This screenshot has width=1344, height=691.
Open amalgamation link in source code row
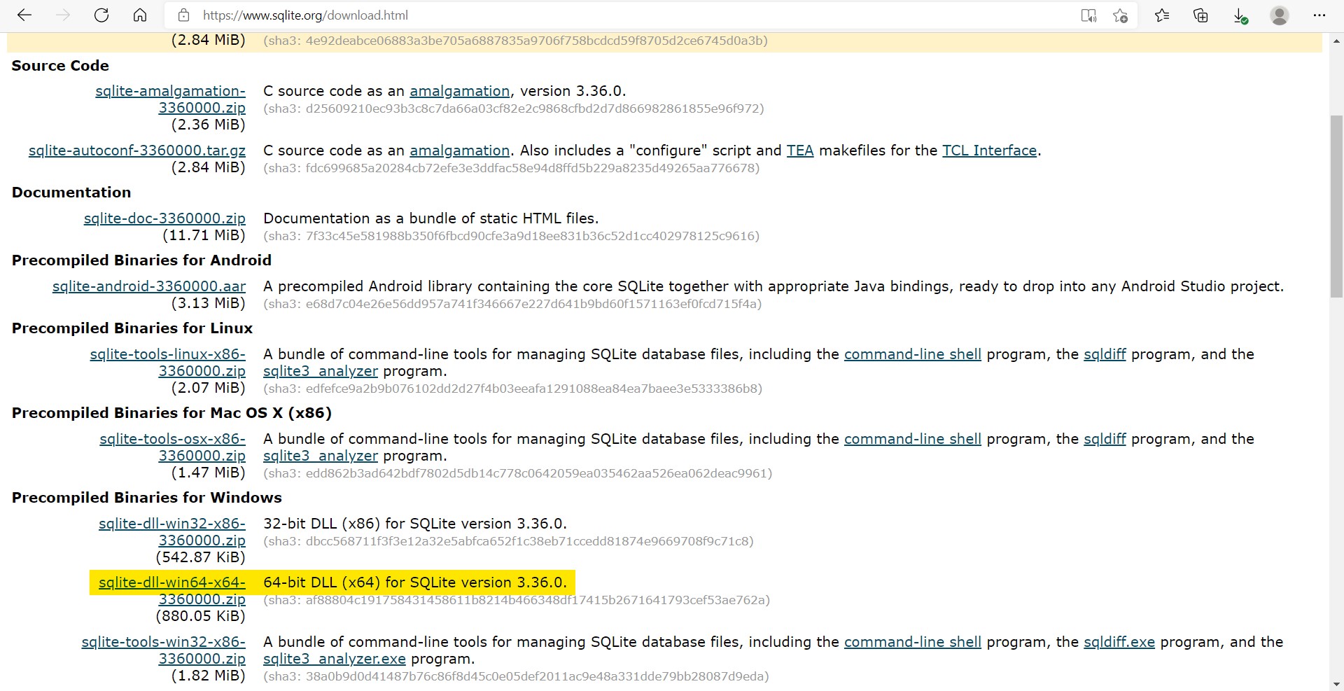click(x=459, y=91)
